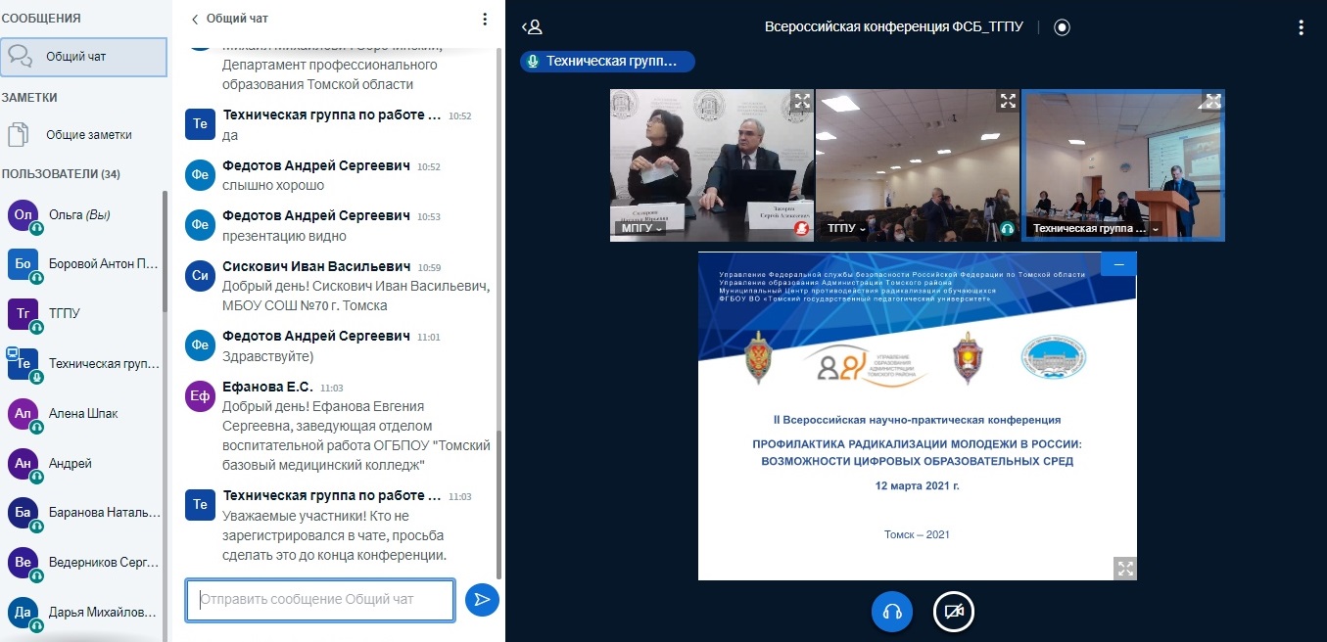
Task: Make the presentation slide fullscreen
Action: 1125,568
